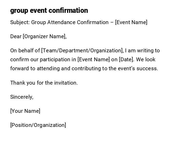Select the [Organizer Name] placeholder
The image size is (179, 141).
pyautogui.click(x=45, y=36)
